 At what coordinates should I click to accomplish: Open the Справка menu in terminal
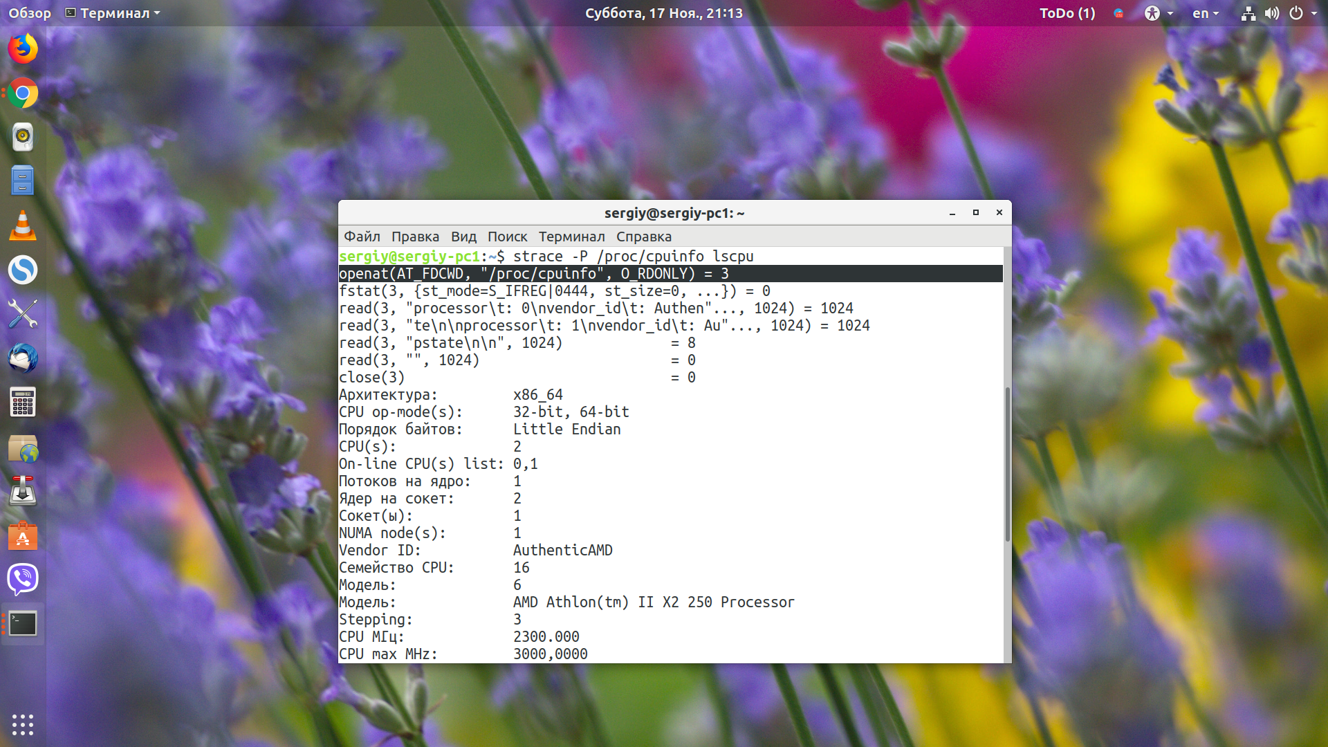coord(643,237)
